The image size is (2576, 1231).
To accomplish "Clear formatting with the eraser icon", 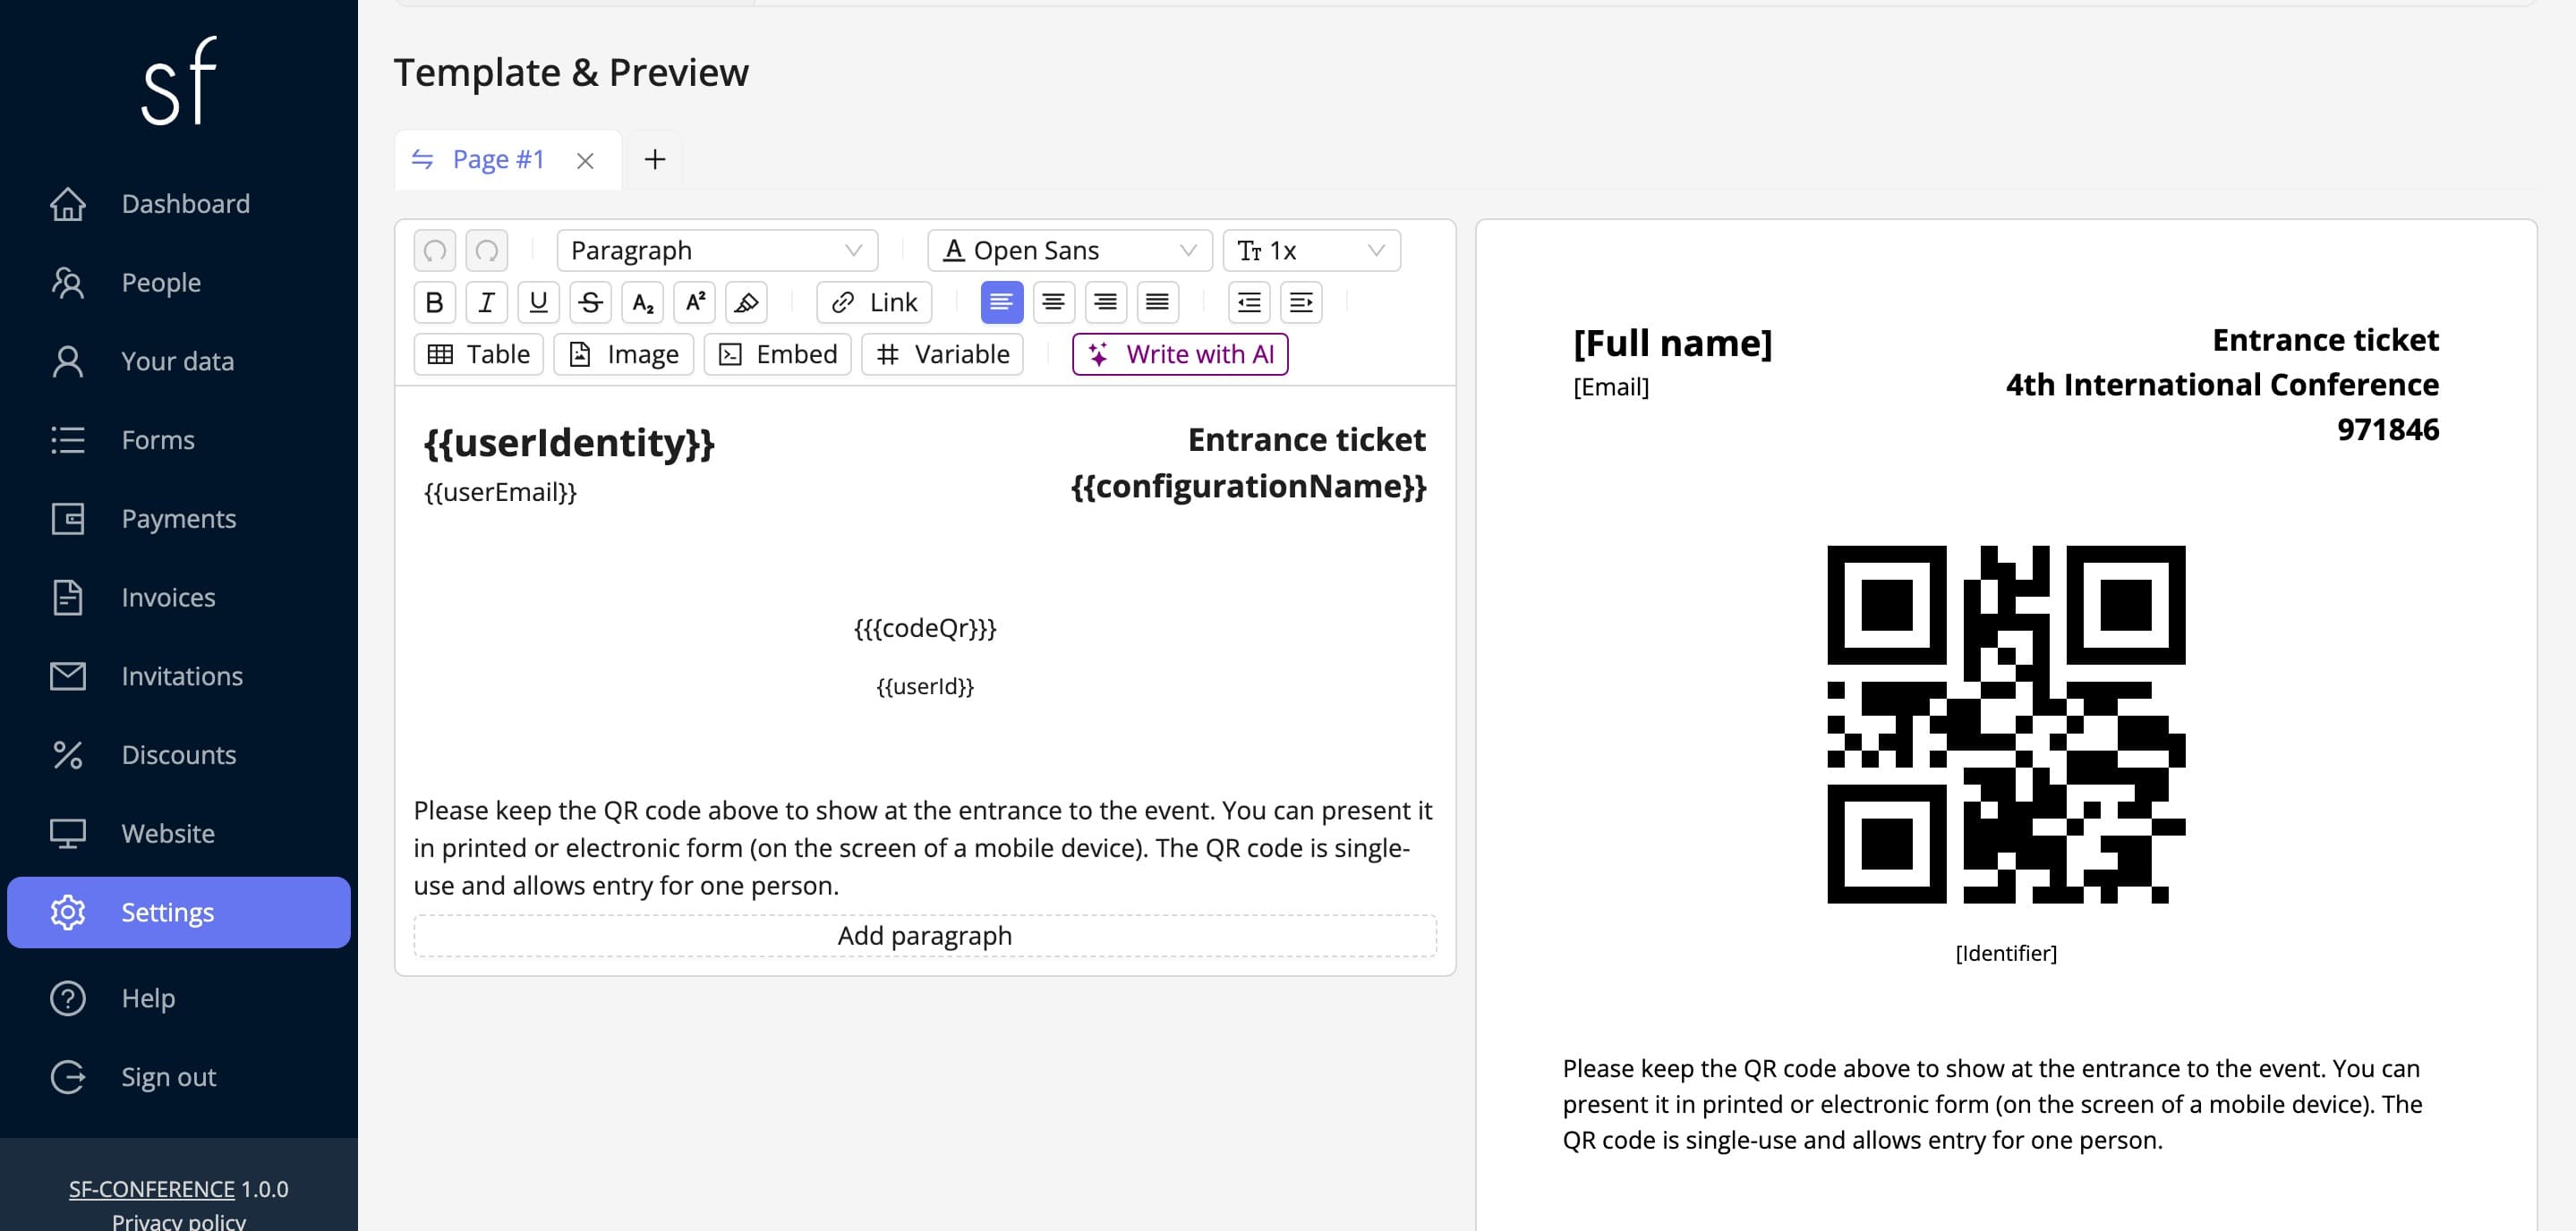I will [x=746, y=301].
